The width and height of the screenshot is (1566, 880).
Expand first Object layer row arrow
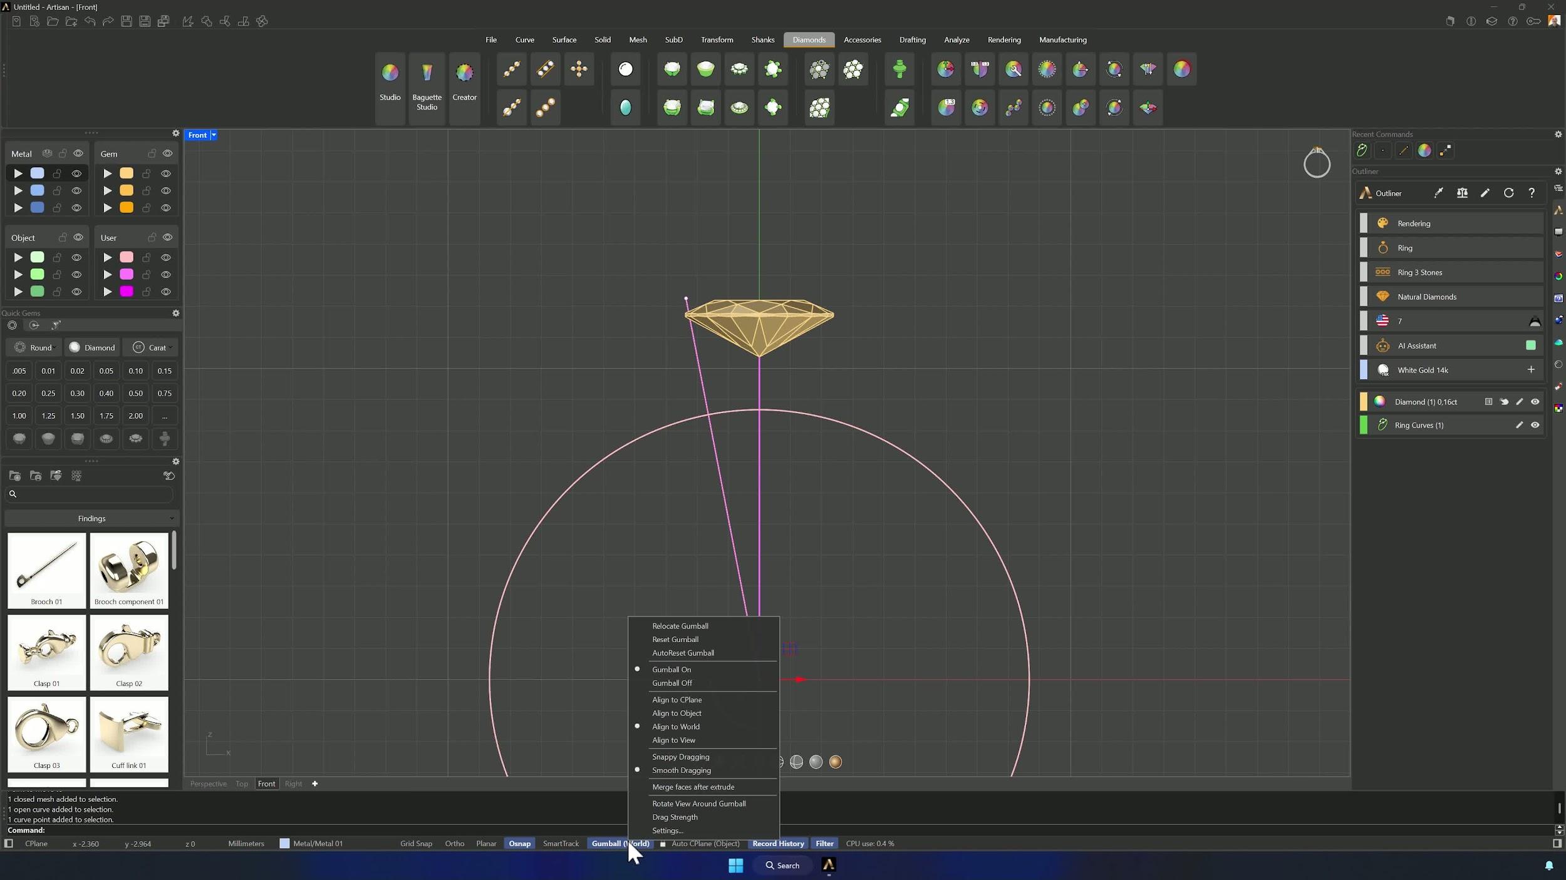[18, 257]
